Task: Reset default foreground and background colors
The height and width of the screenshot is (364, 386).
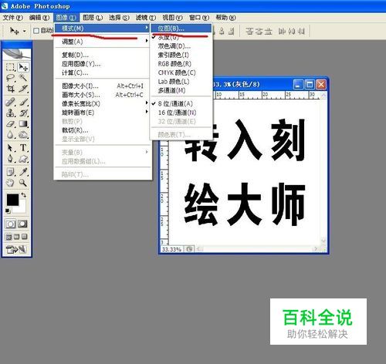Action: point(8,211)
